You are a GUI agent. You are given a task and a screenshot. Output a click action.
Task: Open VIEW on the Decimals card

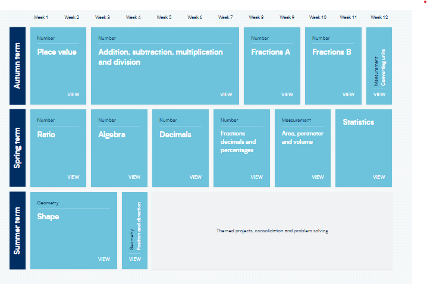point(196,177)
